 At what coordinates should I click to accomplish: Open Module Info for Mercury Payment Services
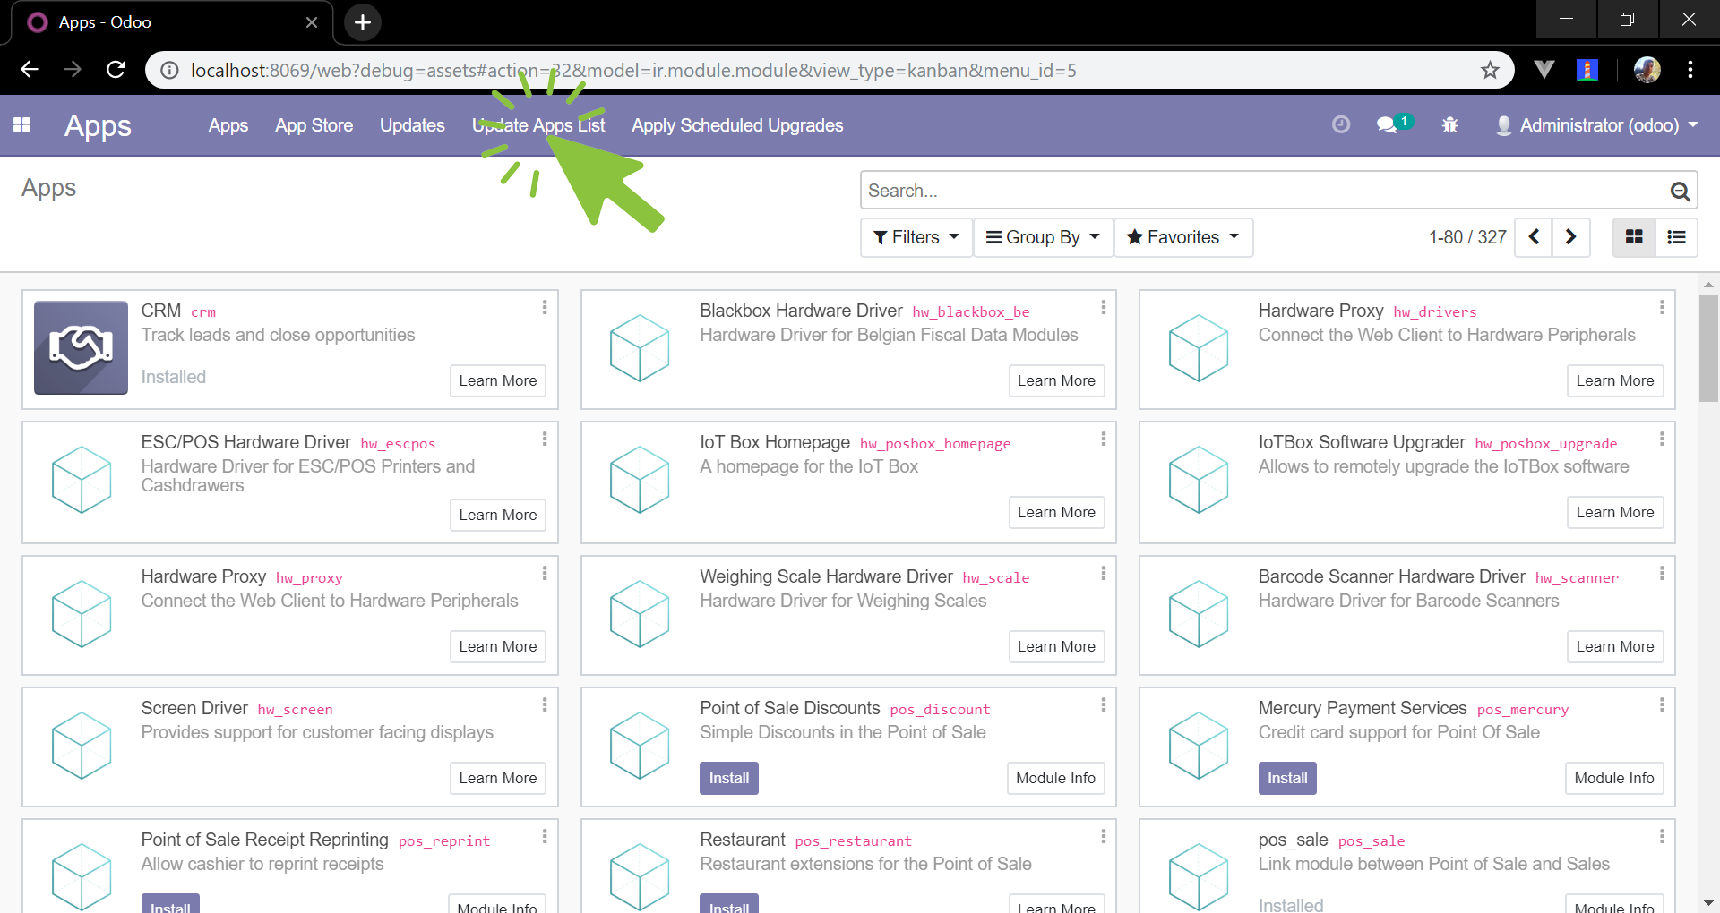(x=1614, y=778)
